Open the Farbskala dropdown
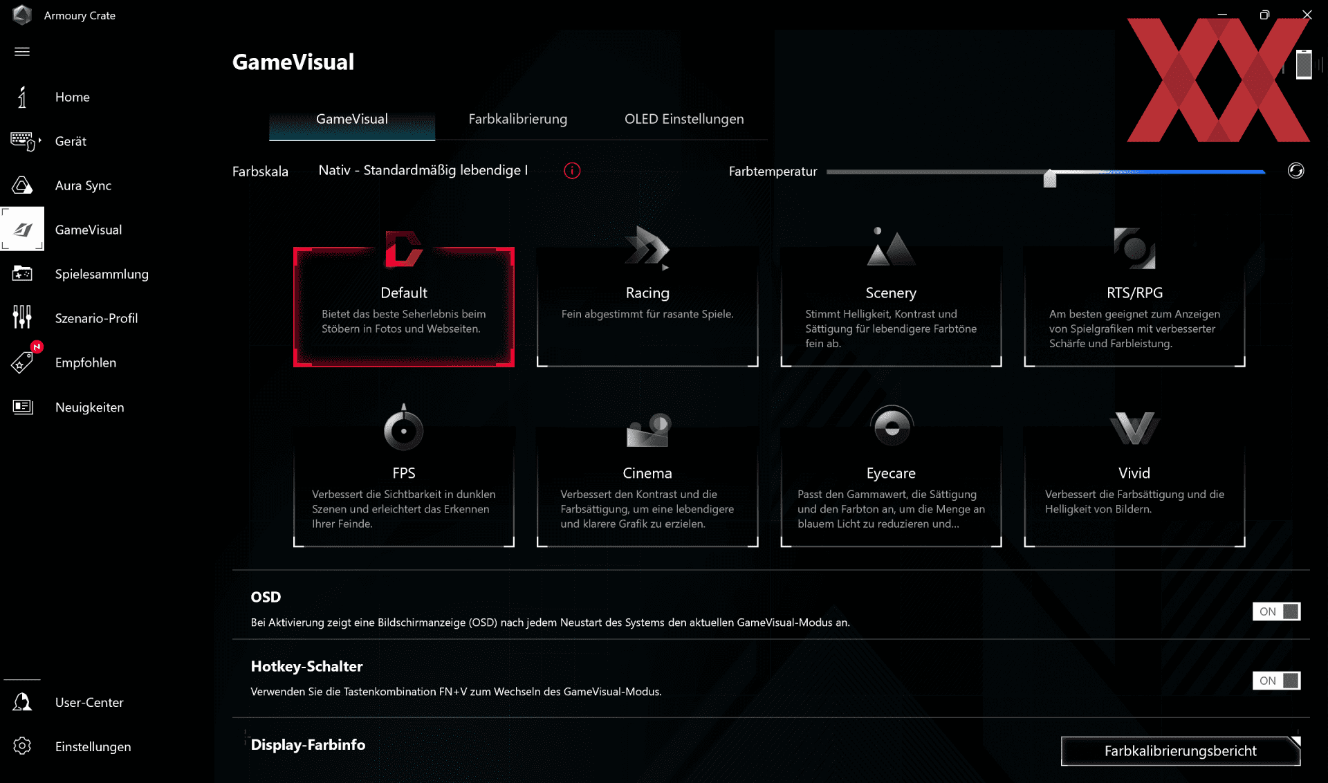Viewport: 1328px width, 783px height. [x=423, y=170]
